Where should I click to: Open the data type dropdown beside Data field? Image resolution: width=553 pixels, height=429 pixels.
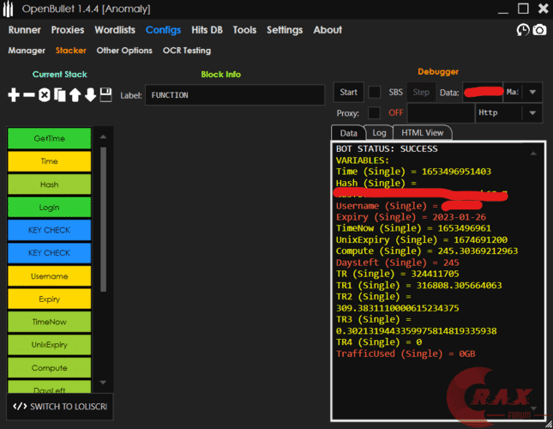532,93
